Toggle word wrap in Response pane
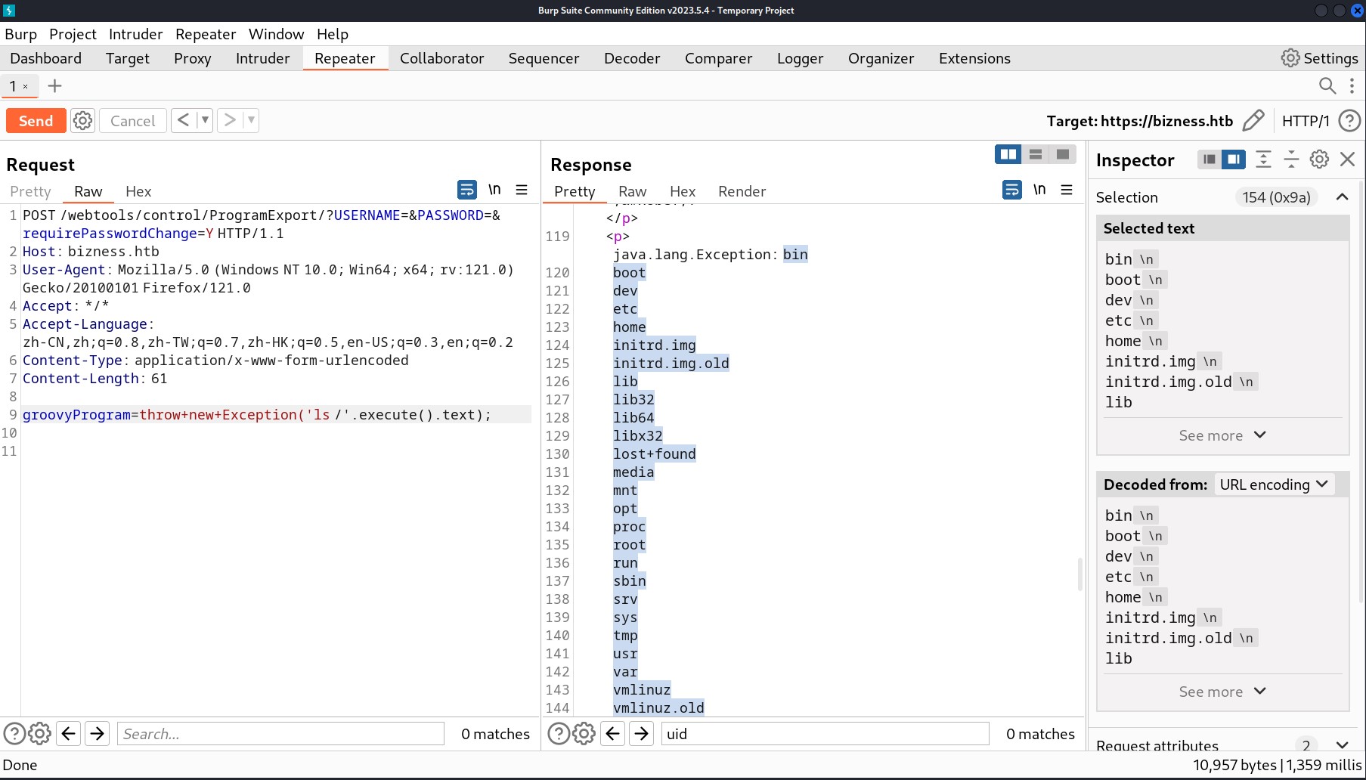The image size is (1366, 780). (x=1012, y=190)
